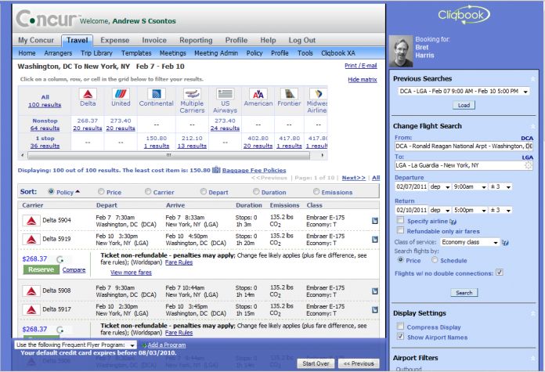
Task: Click the Delta logo beside flight Delta 5904
Action: (31, 220)
